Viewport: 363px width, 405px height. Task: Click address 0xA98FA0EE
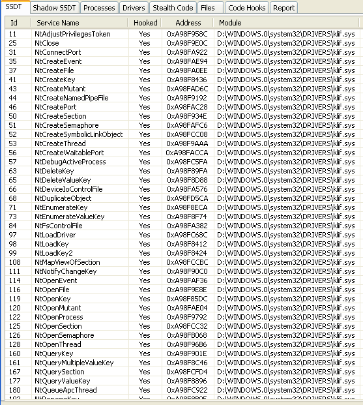pos(187,70)
